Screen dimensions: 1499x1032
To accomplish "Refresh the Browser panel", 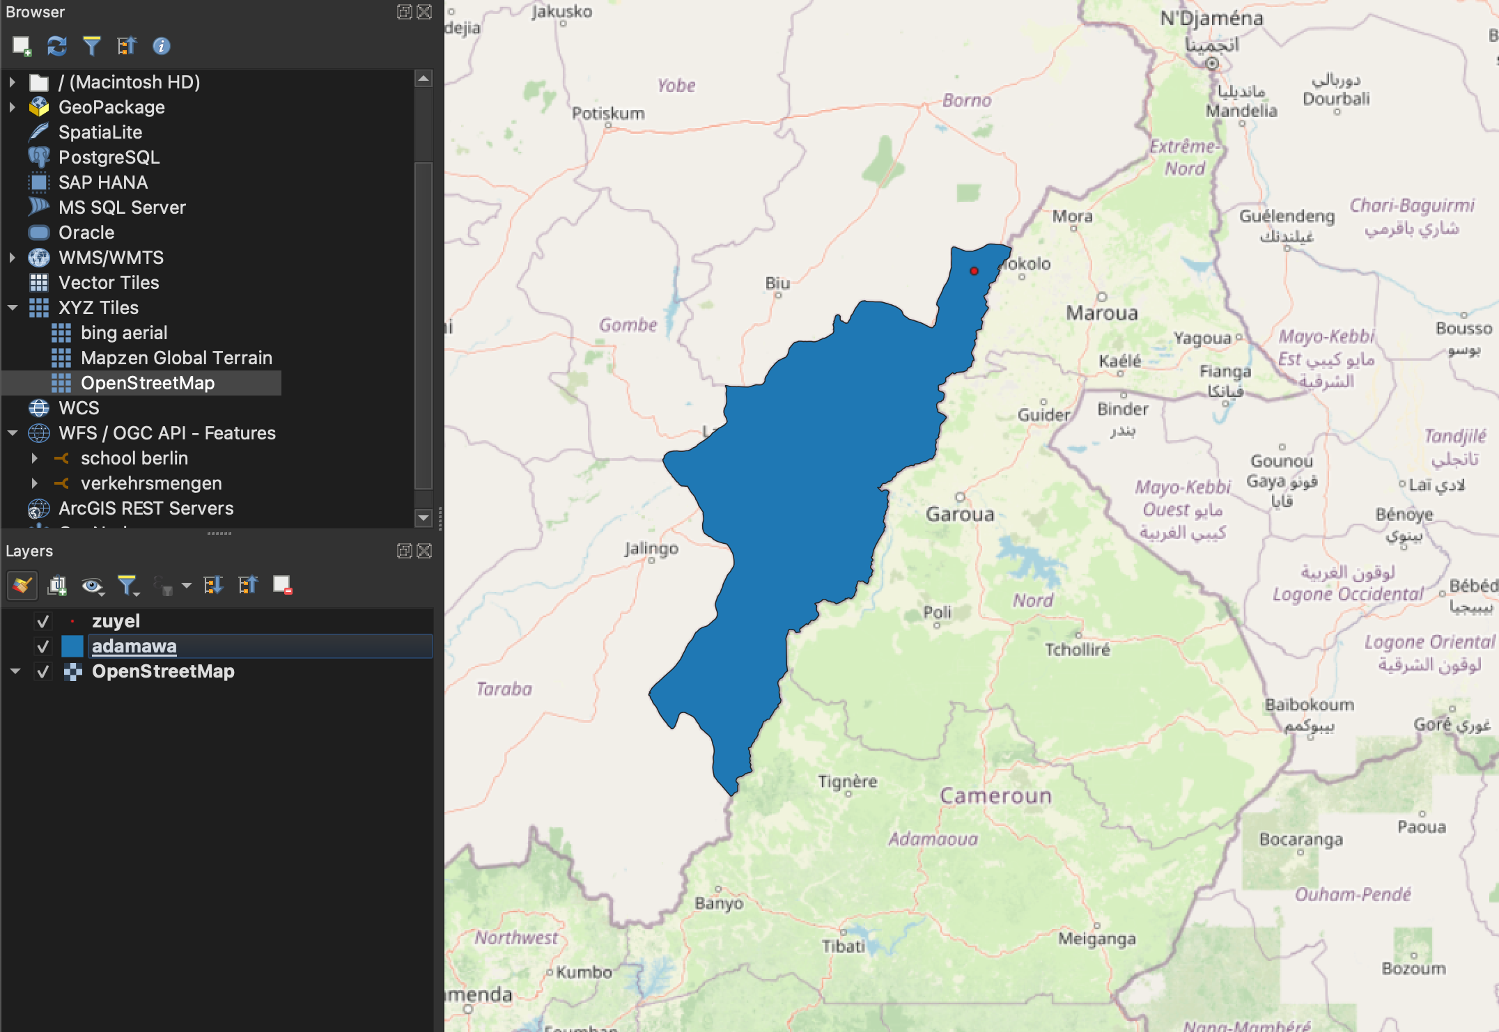I will click(x=56, y=46).
